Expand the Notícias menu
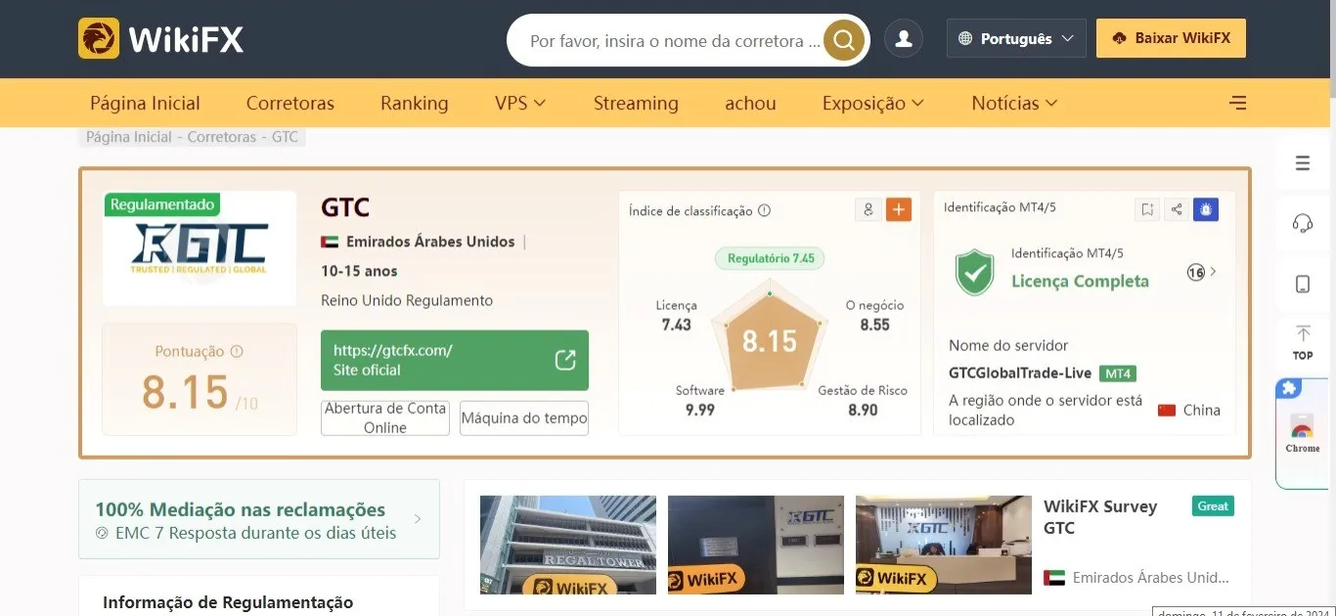The height and width of the screenshot is (616, 1336). [x=1014, y=103]
